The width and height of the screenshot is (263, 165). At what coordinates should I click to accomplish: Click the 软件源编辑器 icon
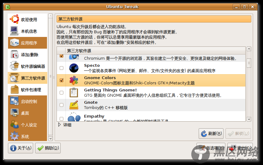click(14, 66)
